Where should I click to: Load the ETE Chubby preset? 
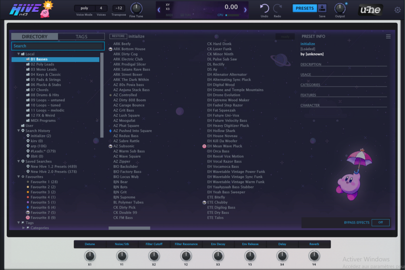pos(217,202)
